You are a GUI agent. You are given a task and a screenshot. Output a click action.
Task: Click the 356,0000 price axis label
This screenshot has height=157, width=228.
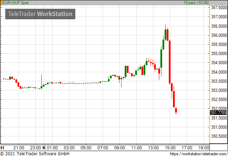point(219,35)
